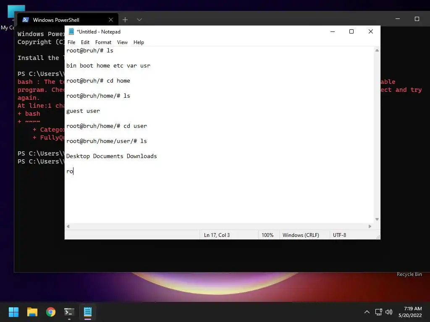
Task: Select the Recycle Bin desktop label
Action: [x=409, y=274]
